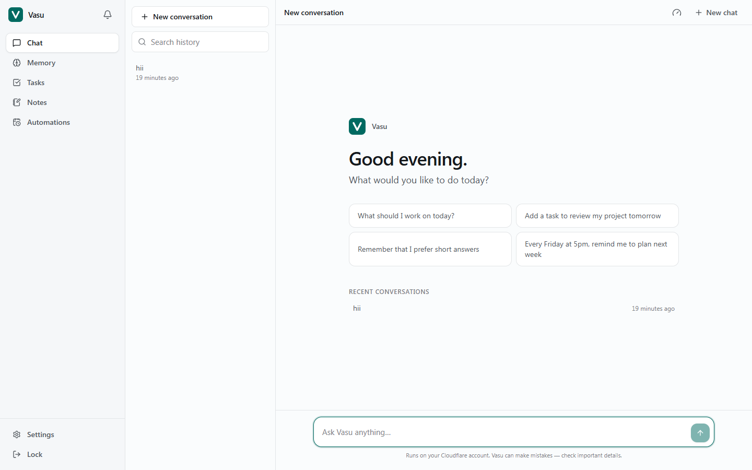Open Automations section
The image size is (752, 470).
(62, 122)
